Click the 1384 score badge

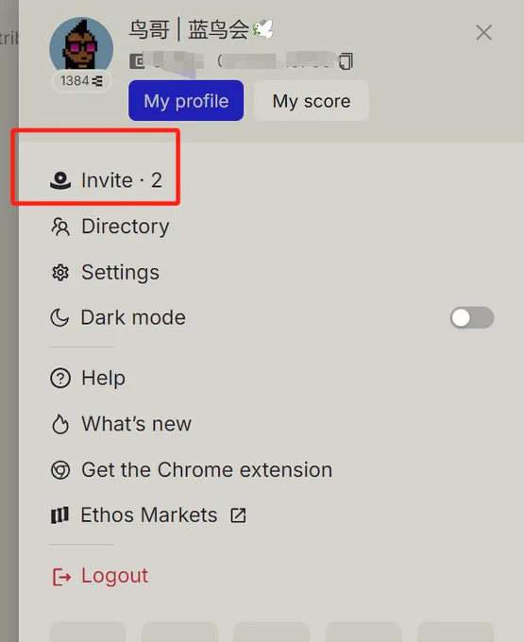[x=81, y=80]
